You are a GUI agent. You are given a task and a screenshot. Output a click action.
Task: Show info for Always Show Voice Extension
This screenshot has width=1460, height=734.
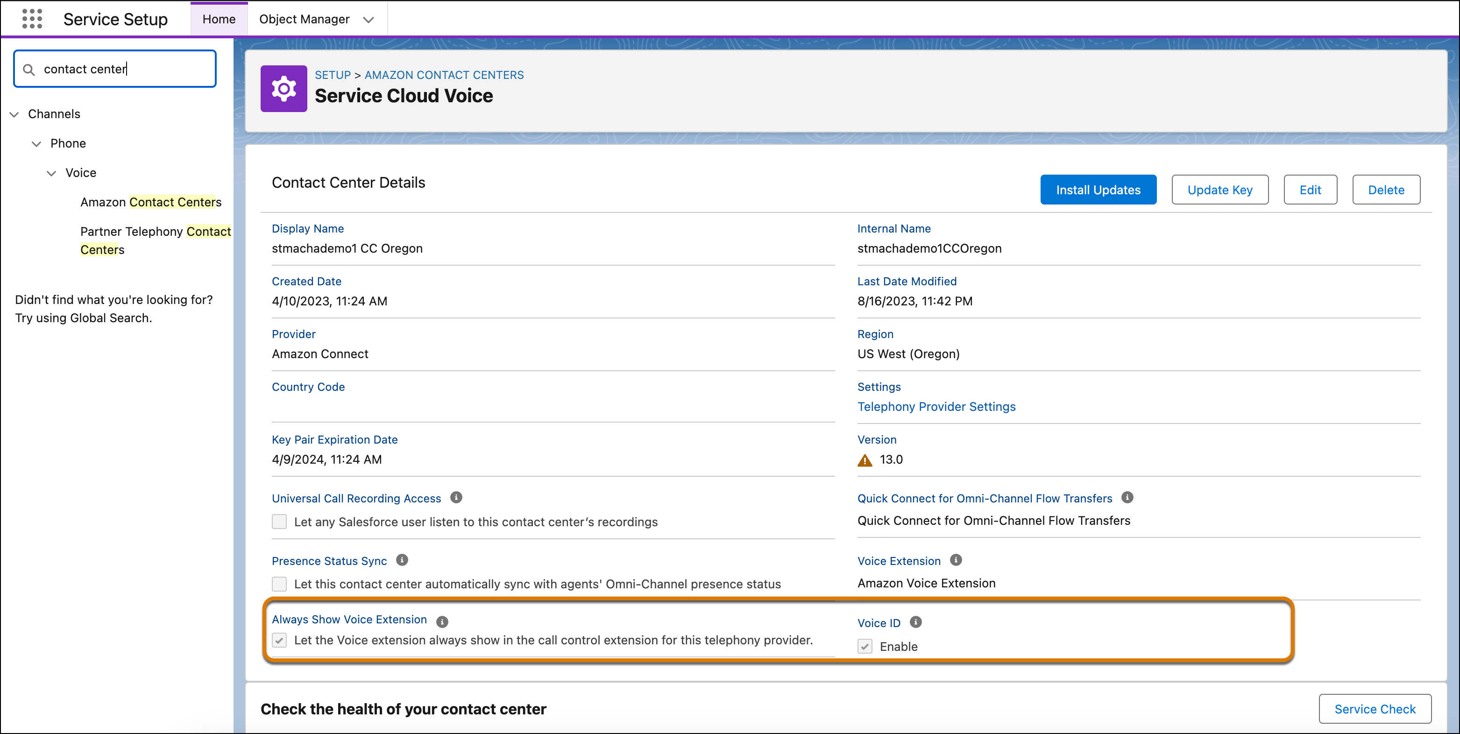442,621
